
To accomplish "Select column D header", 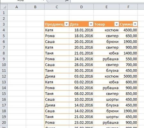I will coord(81,7).
